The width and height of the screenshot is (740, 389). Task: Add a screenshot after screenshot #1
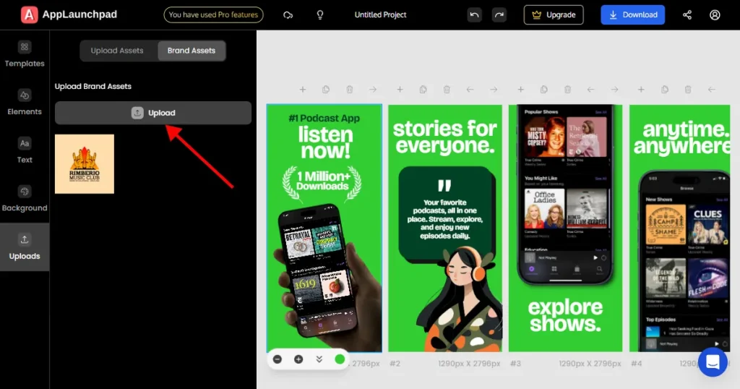click(x=303, y=89)
